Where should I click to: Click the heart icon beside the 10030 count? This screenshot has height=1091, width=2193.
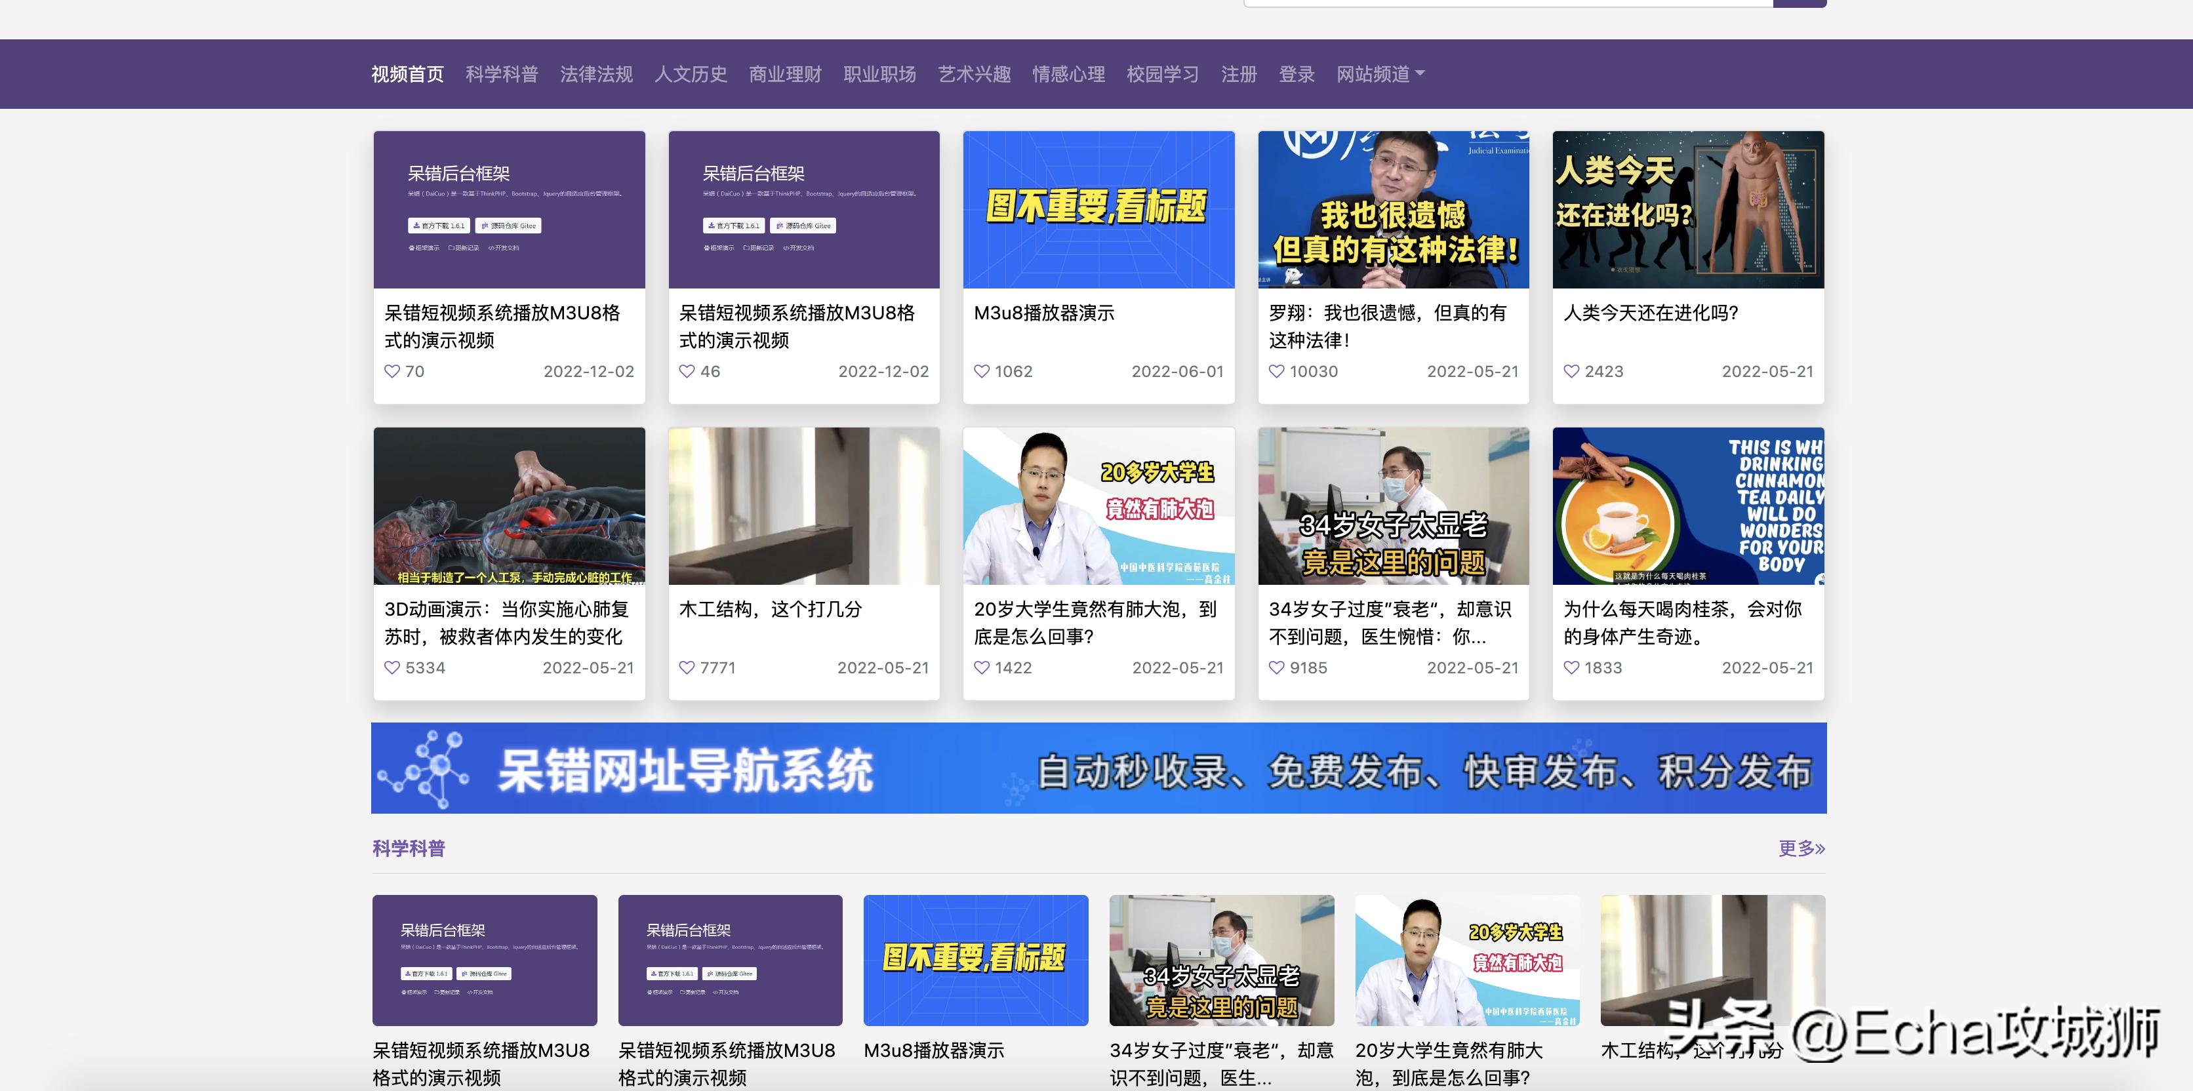tap(1277, 372)
